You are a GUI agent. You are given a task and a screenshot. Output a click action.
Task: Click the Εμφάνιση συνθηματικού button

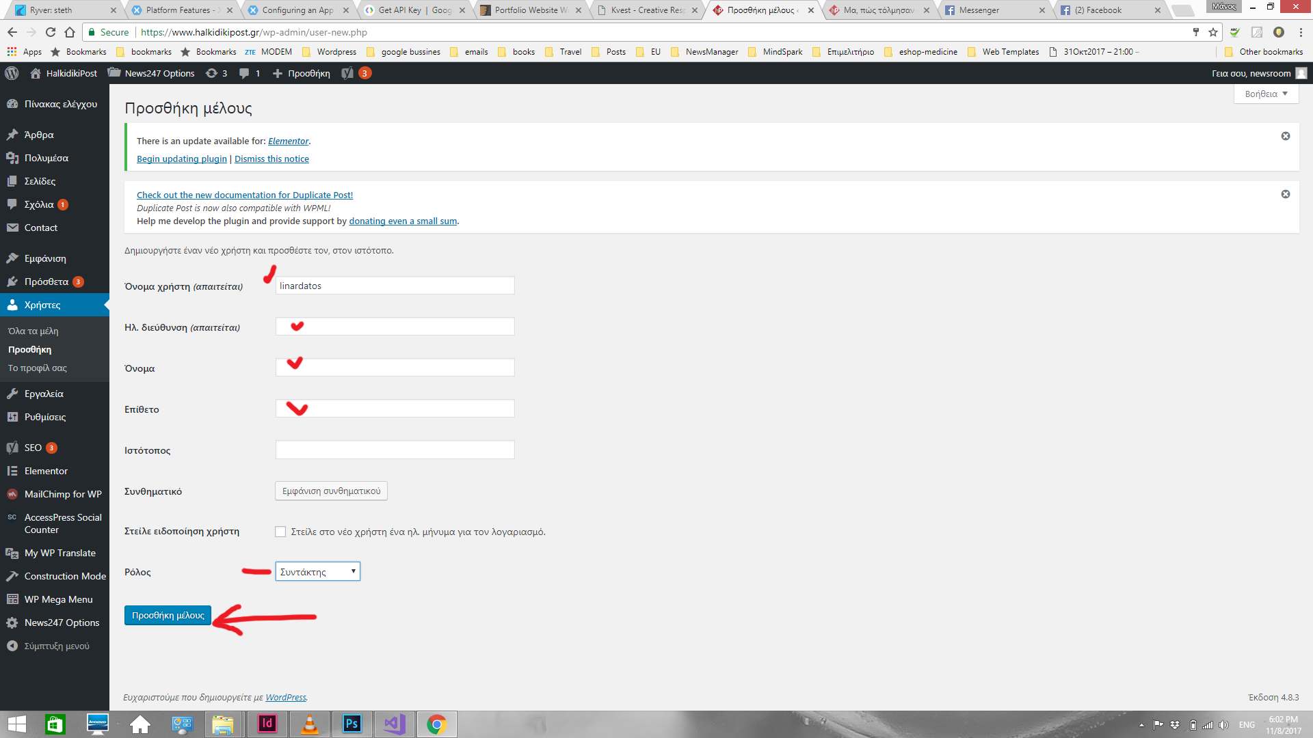tap(331, 491)
